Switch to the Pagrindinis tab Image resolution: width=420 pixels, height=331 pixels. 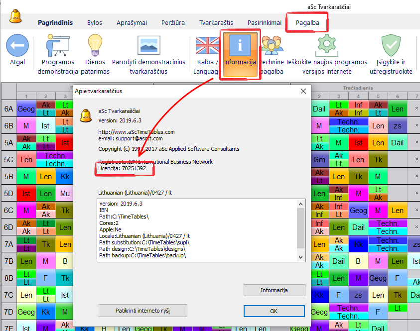pos(55,22)
